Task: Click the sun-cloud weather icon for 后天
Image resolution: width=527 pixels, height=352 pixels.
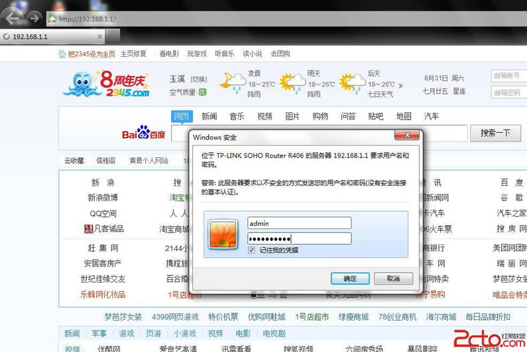Action: [x=352, y=82]
